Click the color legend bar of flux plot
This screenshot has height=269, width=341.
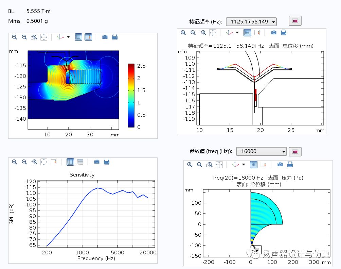(x=131, y=95)
